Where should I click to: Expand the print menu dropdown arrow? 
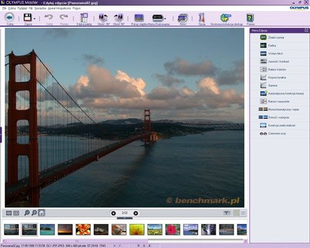165,19
